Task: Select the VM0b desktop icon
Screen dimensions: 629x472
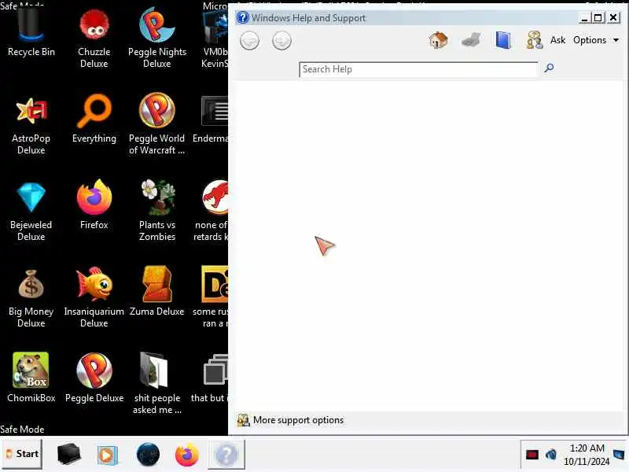Action: [x=215, y=38]
